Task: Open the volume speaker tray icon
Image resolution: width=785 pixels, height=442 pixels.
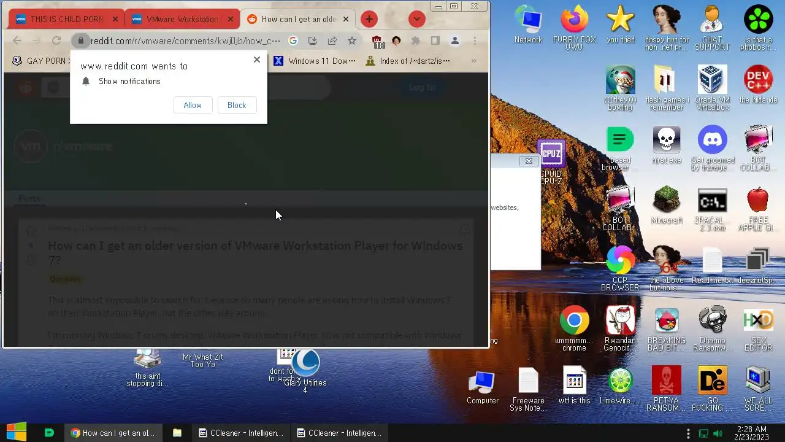Action: [718, 433]
